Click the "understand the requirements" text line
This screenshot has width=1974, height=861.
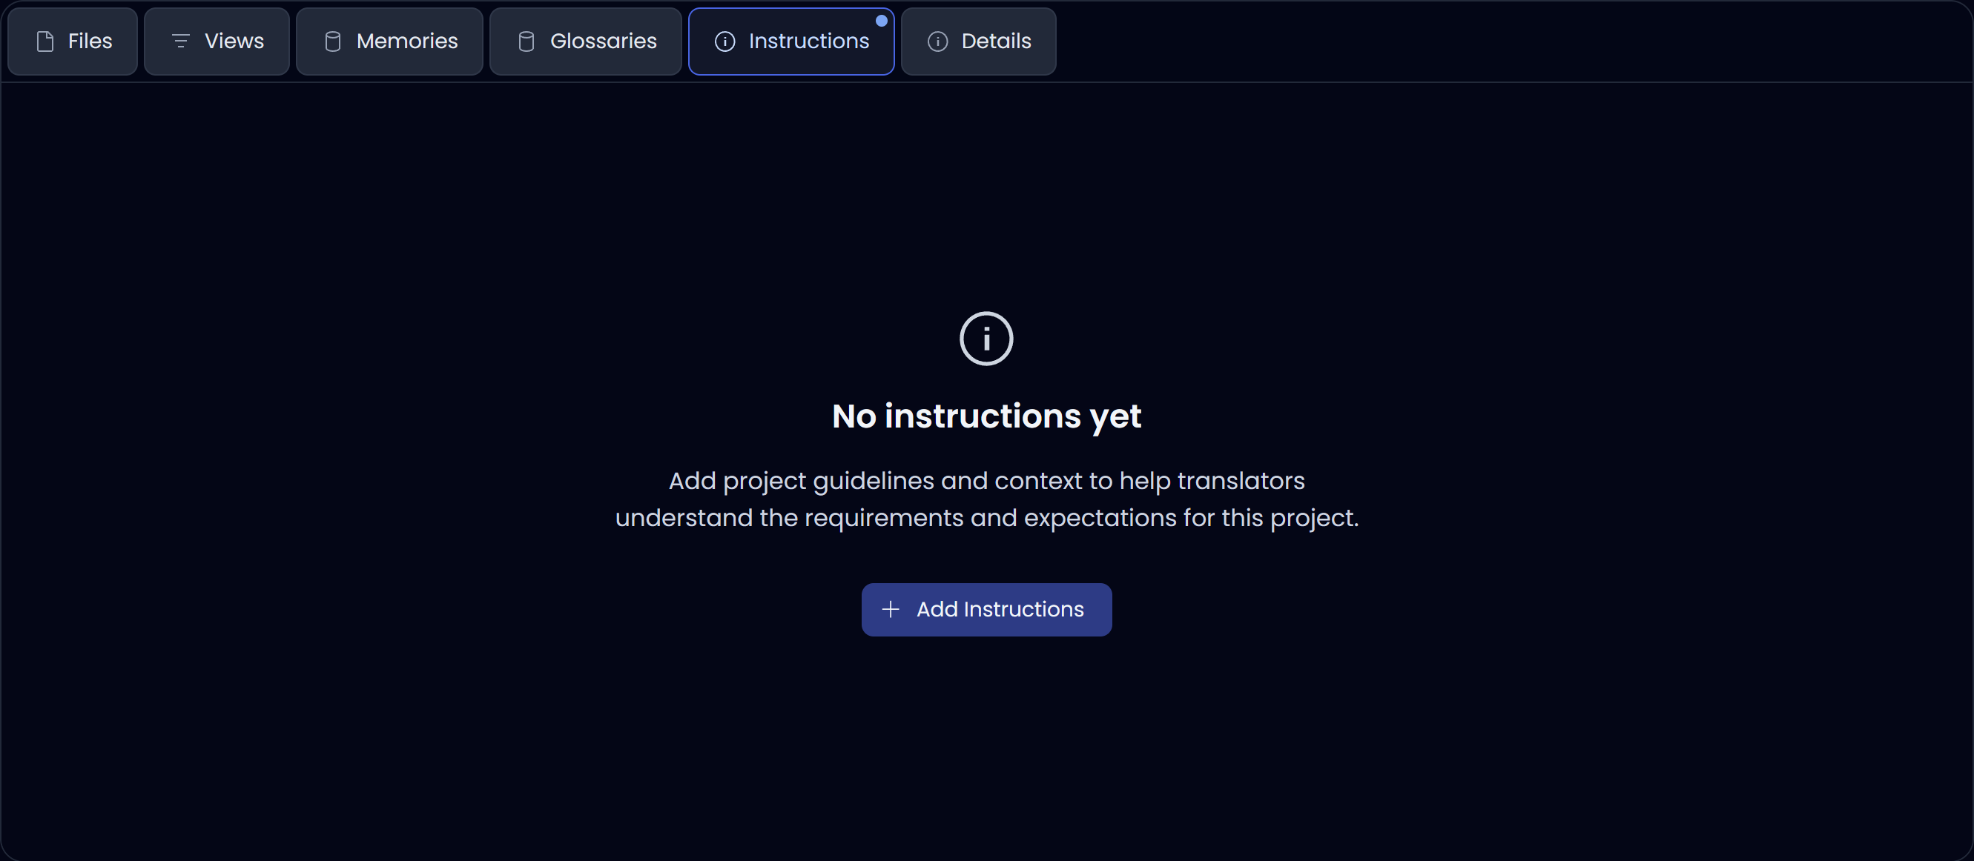(x=986, y=518)
